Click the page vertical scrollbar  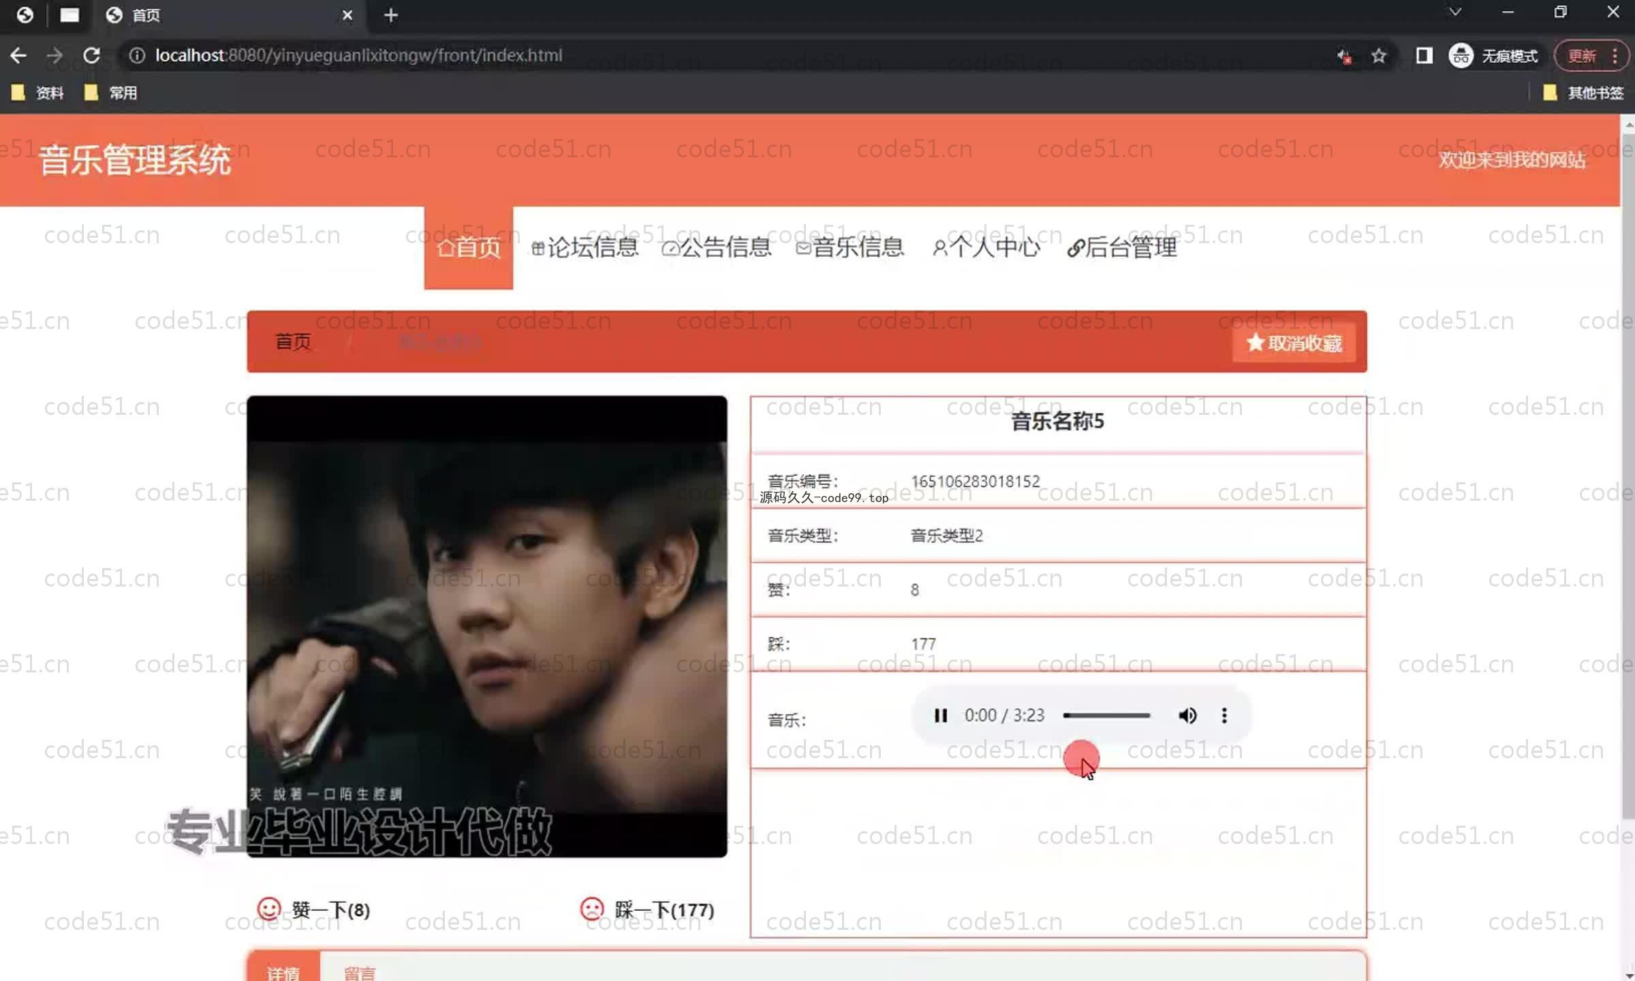[x=1628, y=477]
